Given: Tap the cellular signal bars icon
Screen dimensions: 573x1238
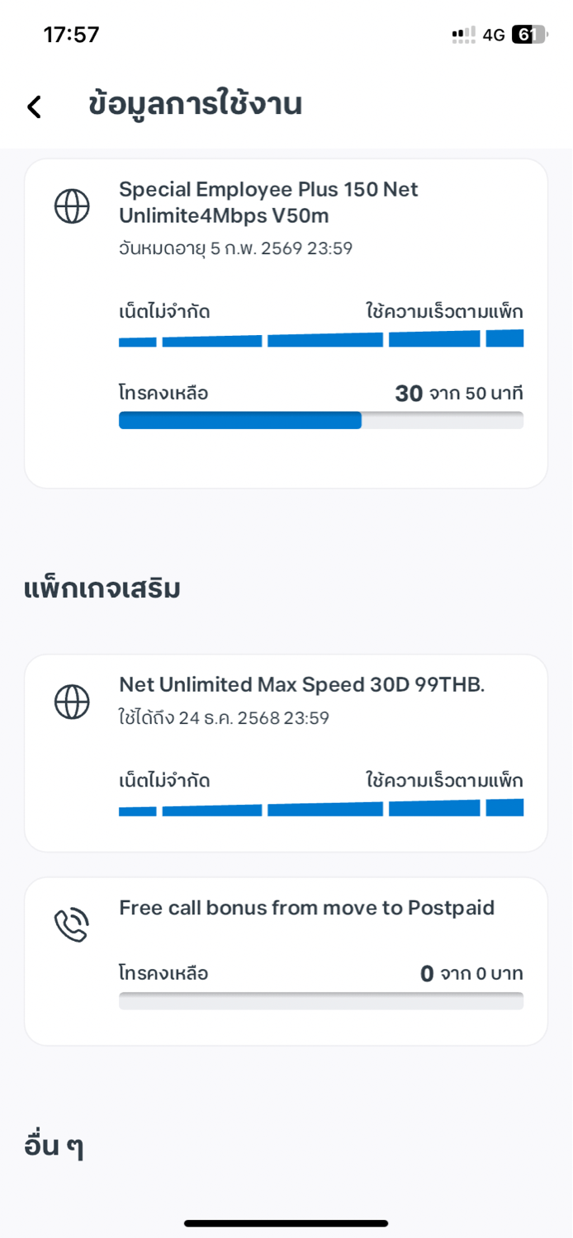Looking at the screenshot, I should click(x=463, y=35).
